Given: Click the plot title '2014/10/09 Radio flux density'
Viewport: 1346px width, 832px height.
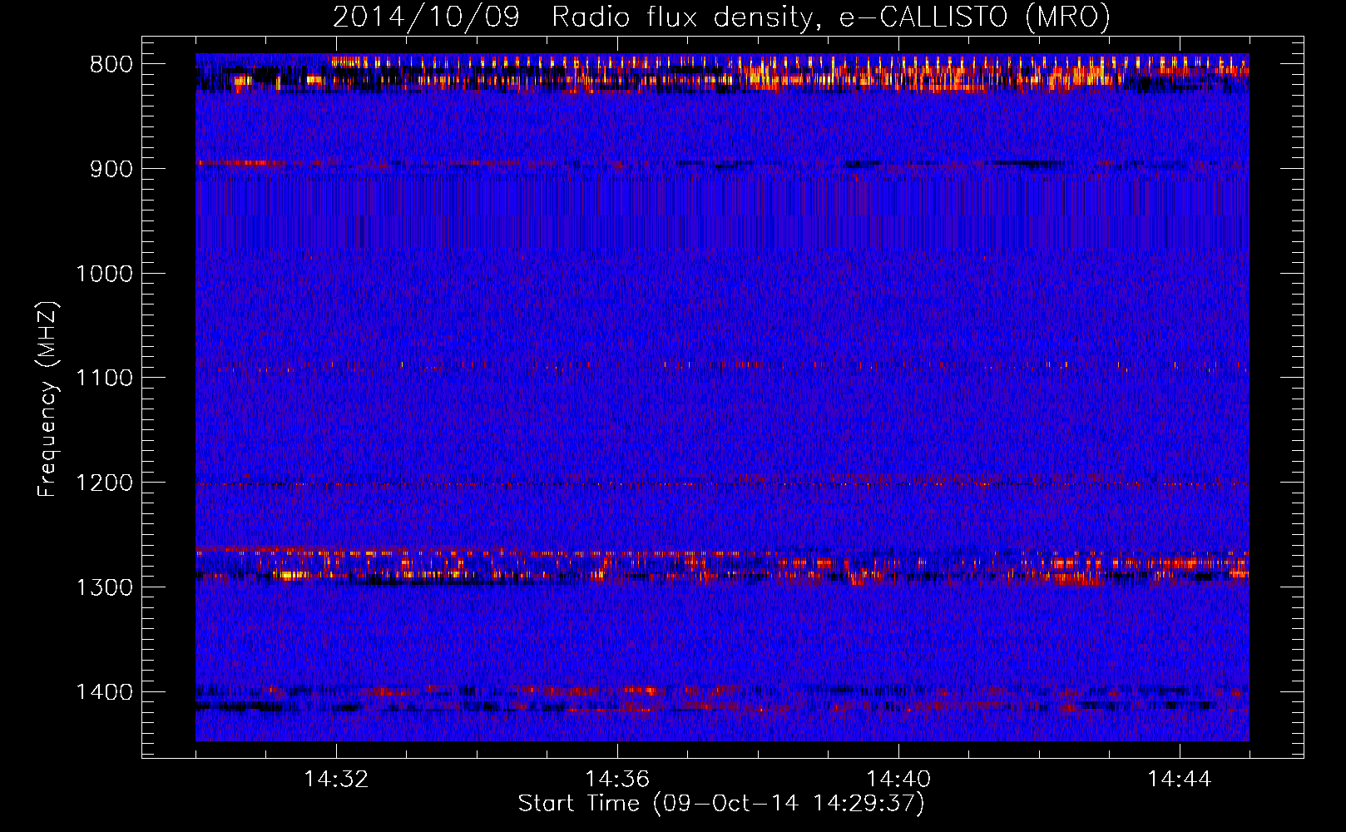Looking at the screenshot, I should tap(722, 17).
